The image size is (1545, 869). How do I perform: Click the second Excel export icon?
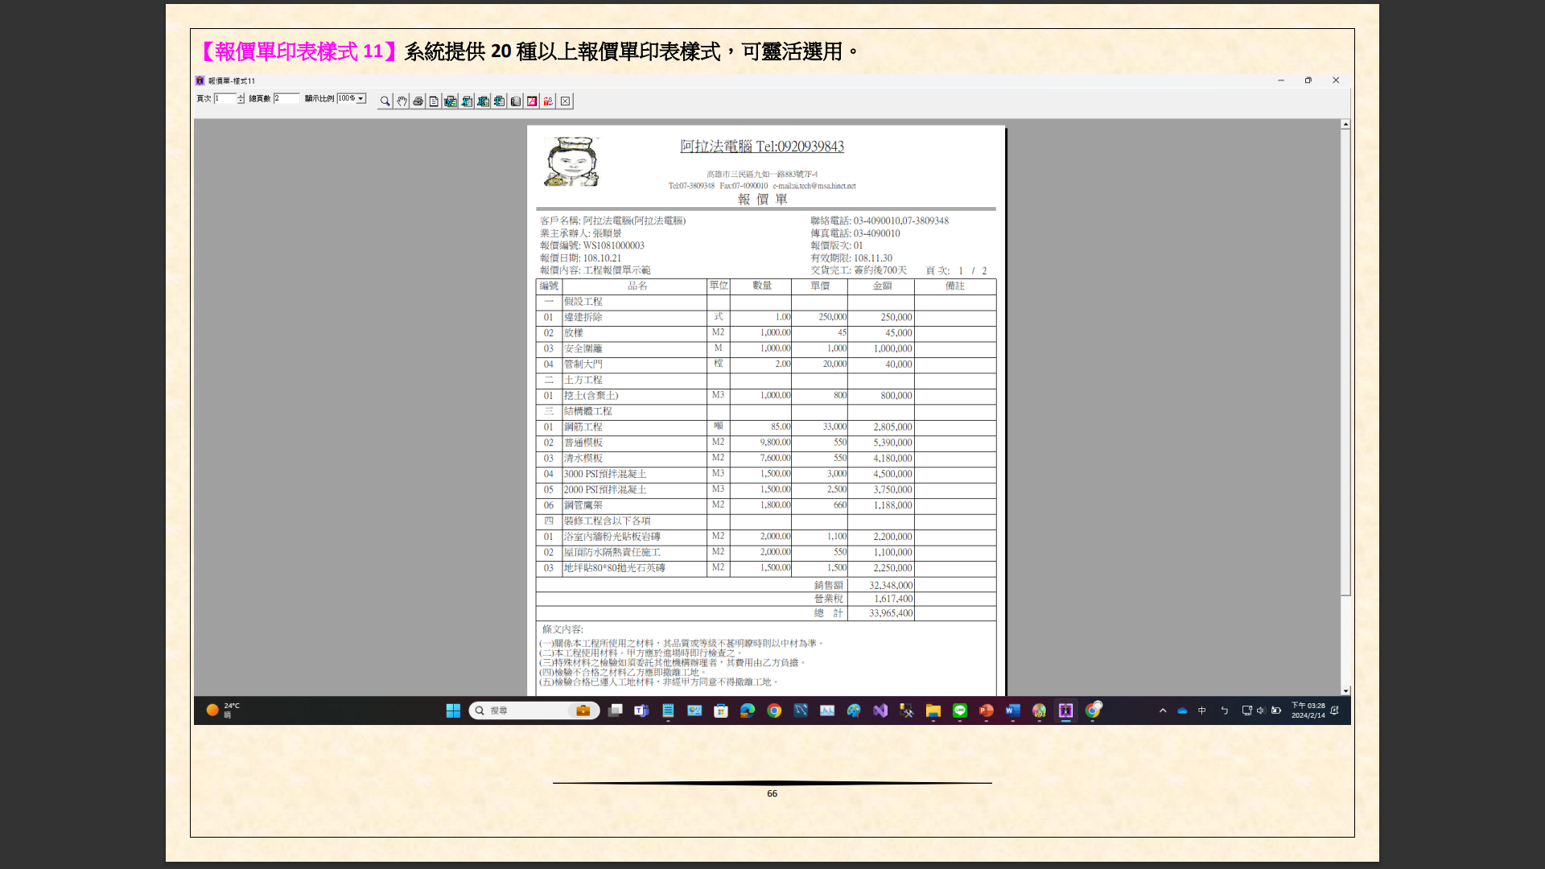467,101
